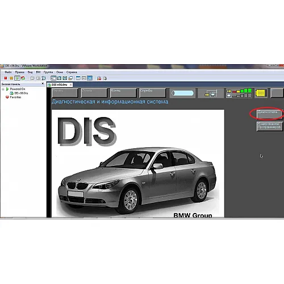Viewport: 284px width, 284px height.
Task: Click the large DIS logo text
Action: click(x=86, y=131)
